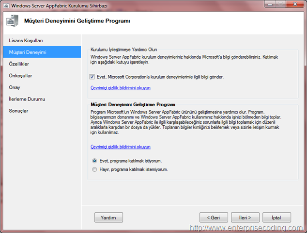Open the Lisans Koşulları step
This screenshot has height=233, width=307.
click(x=42, y=40)
